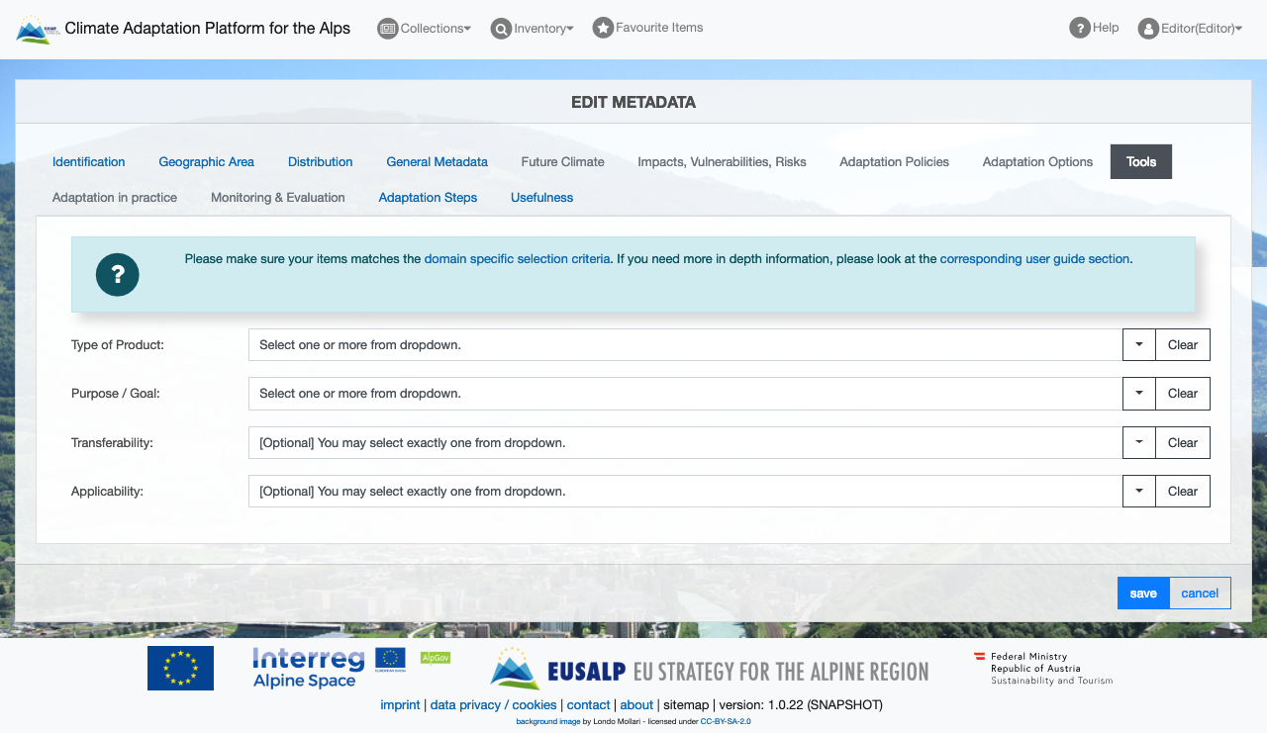Image resolution: width=1267 pixels, height=733 pixels.
Task: Expand the Transferability dropdown arrow
Action: pyautogui.click(x=1138, y=442)
